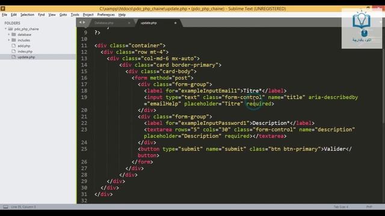Open add.php in the sidebar
The image size is (385, 216).
coord(24,46)
